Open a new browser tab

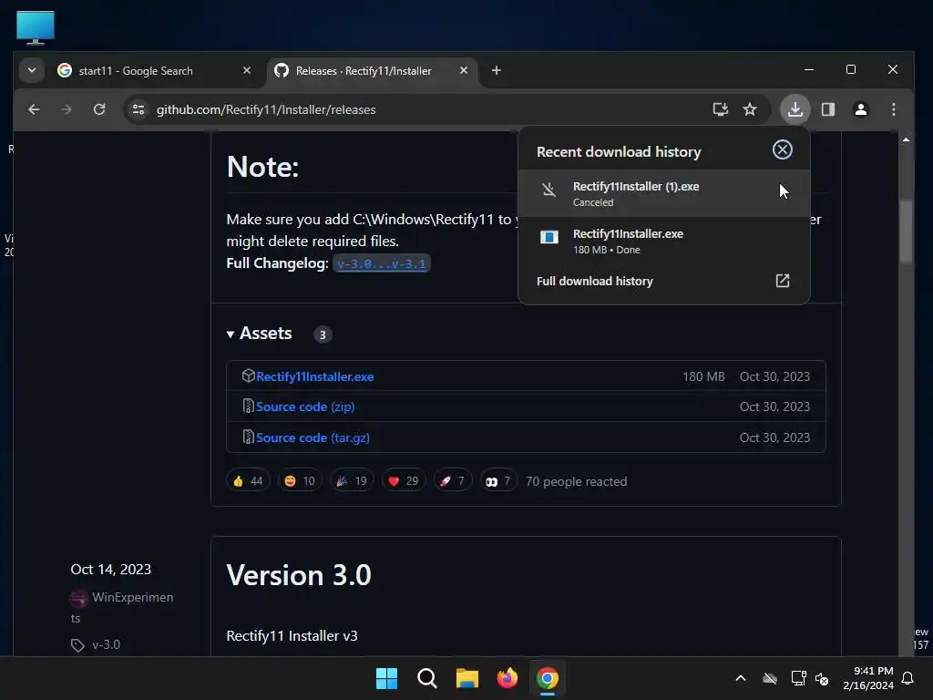pyautogui.click(x=497, y=70)
